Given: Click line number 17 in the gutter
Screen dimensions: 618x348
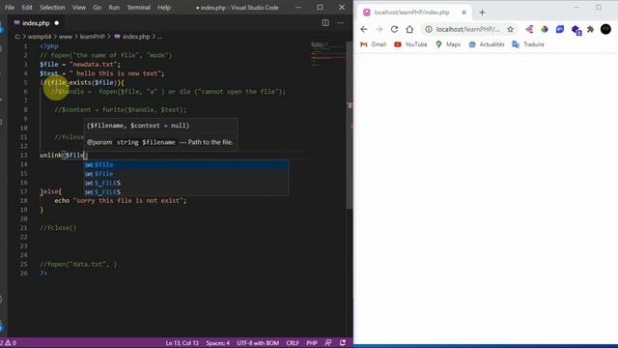Looking at the screenshot, I should click(x=23, y=191).
